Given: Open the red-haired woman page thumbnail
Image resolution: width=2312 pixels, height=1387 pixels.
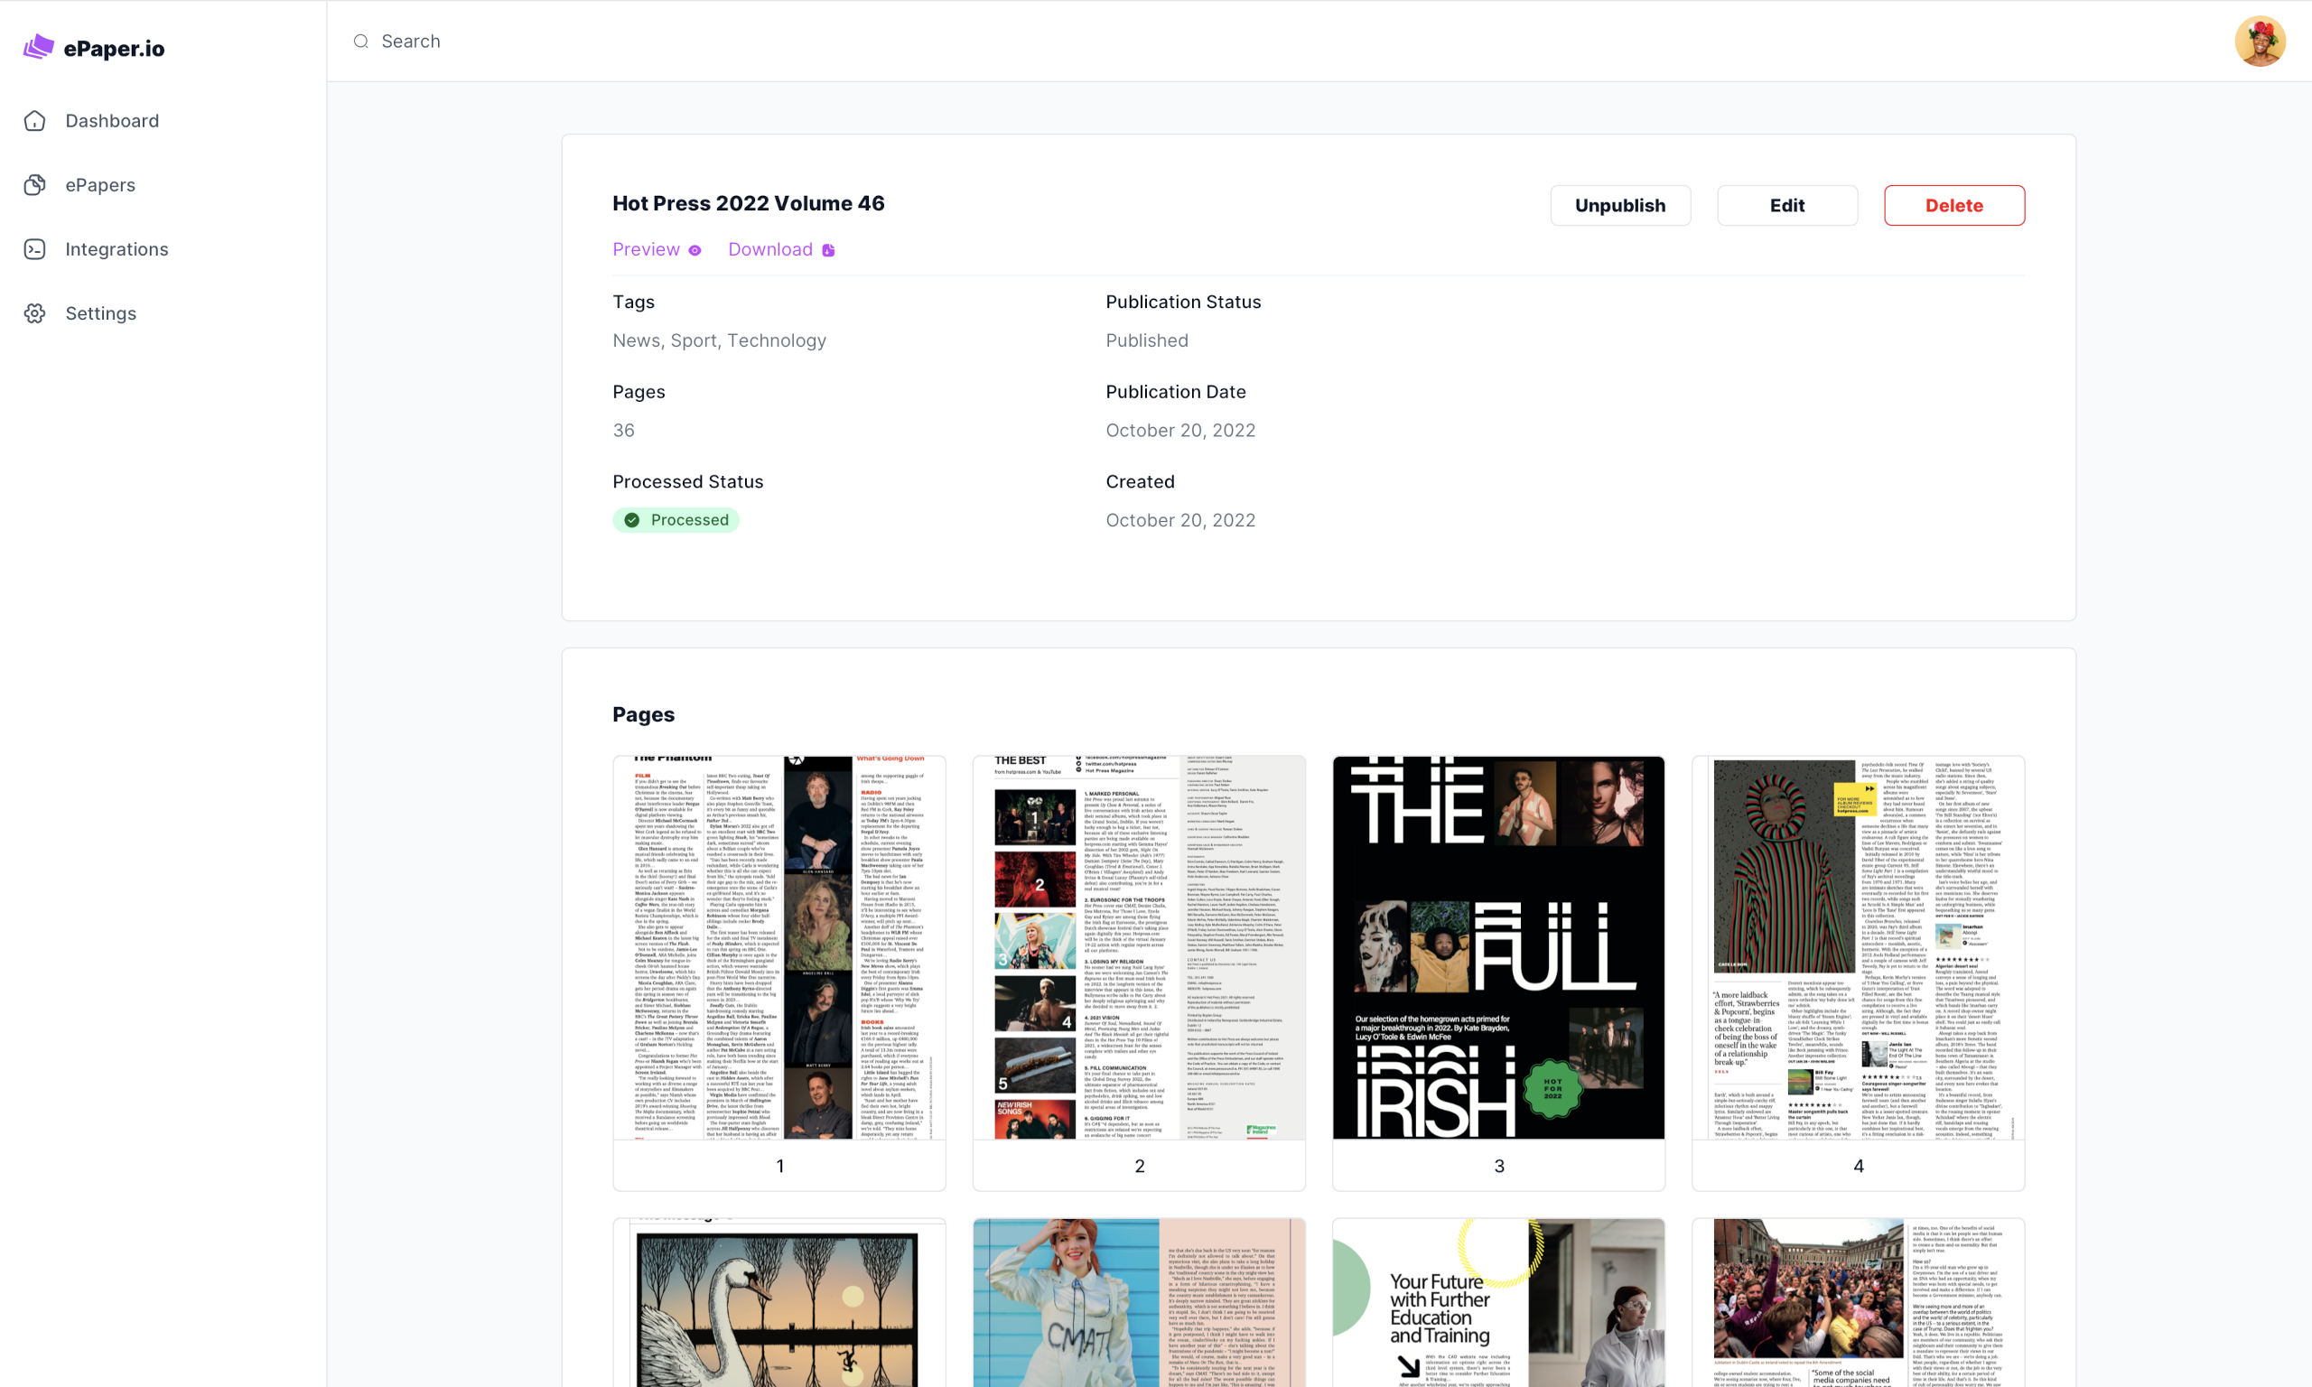Looking at the screenshot, I should click(x=1138, y=1303).
